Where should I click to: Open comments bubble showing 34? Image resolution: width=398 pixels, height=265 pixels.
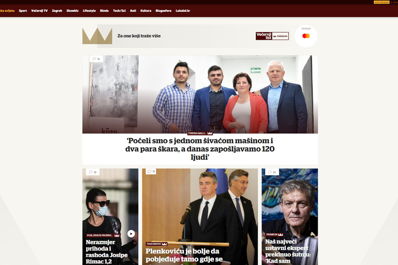[x=272, y=172]
